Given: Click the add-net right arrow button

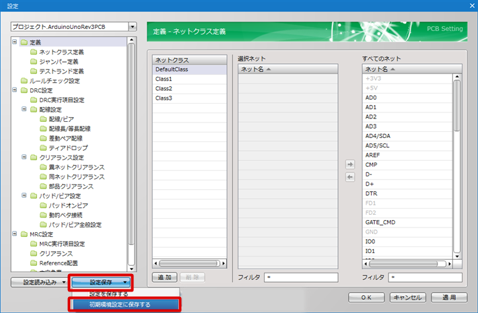Looking at the screenshot, I should [x=350, y=164].
